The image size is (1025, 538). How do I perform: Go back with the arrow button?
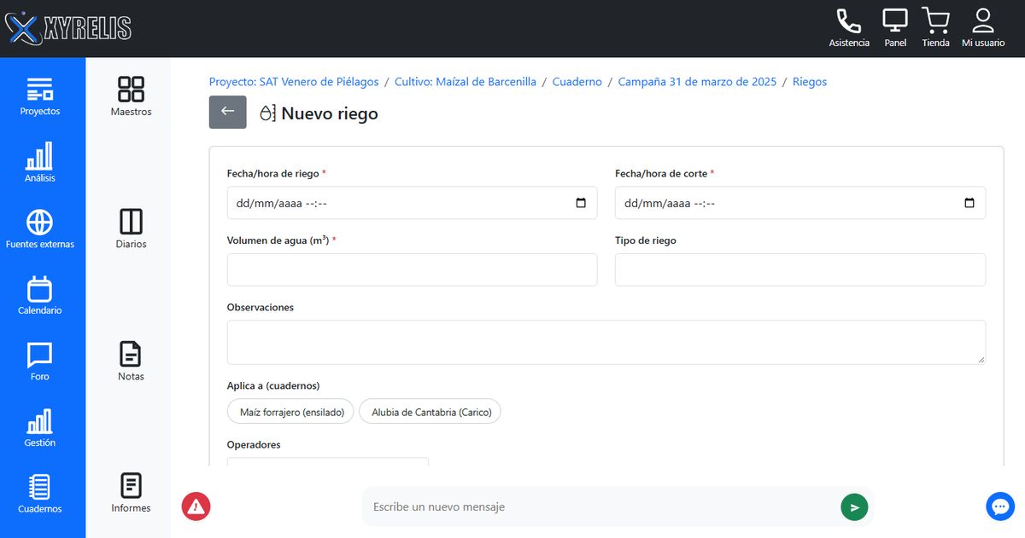click(228, 113)
